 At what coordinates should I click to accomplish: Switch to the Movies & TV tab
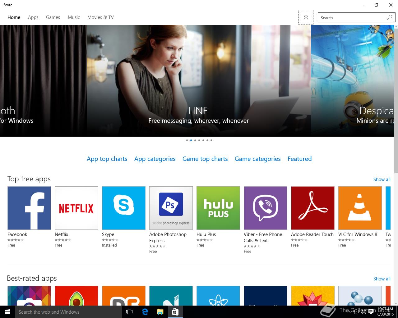click(100, 17)
